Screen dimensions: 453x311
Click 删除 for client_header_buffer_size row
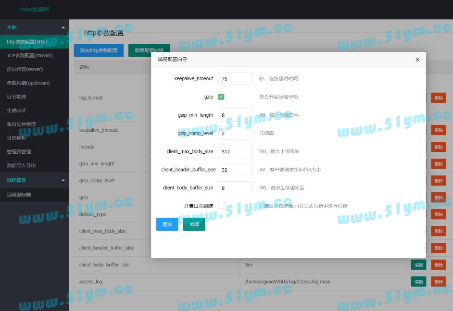[x=439, y=248]
